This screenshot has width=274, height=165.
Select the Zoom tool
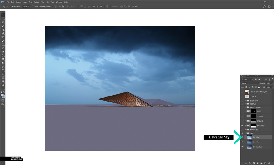(3, 85)
